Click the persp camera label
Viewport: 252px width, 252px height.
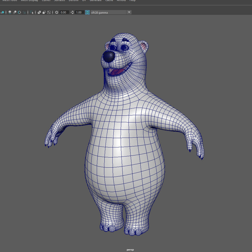pyautogui.click(x=130, y=249)
